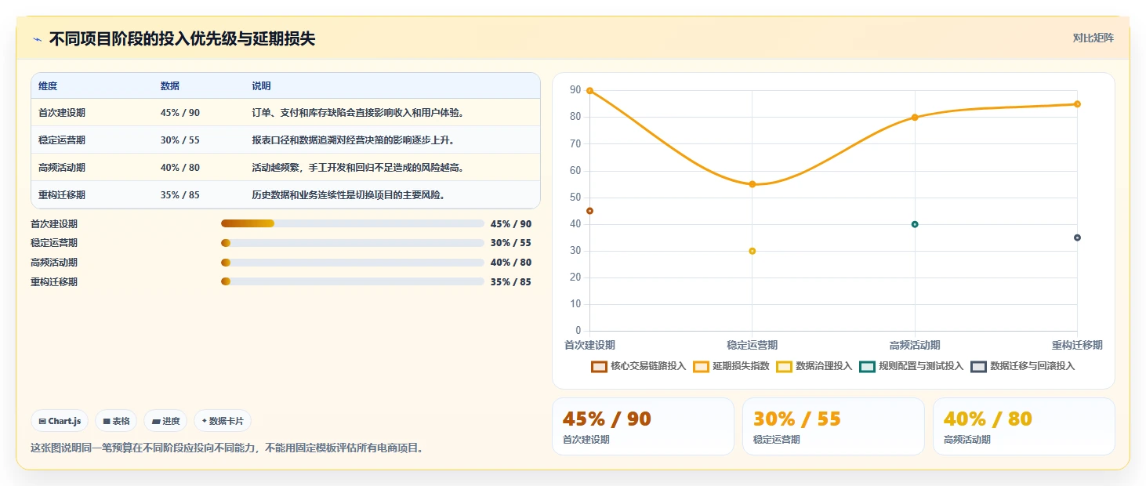Click description 活动越频繁，手工开发和回归不足造成的风险越高
Viewport: 1146px width, 486px height.
pyautogui.click(x=358, y=168)
